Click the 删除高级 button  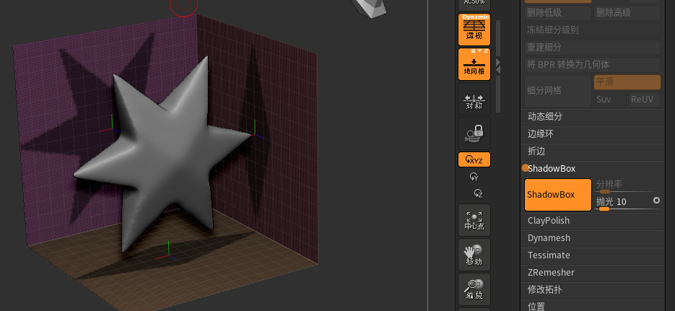pyautogui.click(x=627, y=13)
